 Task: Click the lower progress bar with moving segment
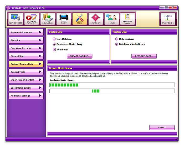click(x=112, y=91)
